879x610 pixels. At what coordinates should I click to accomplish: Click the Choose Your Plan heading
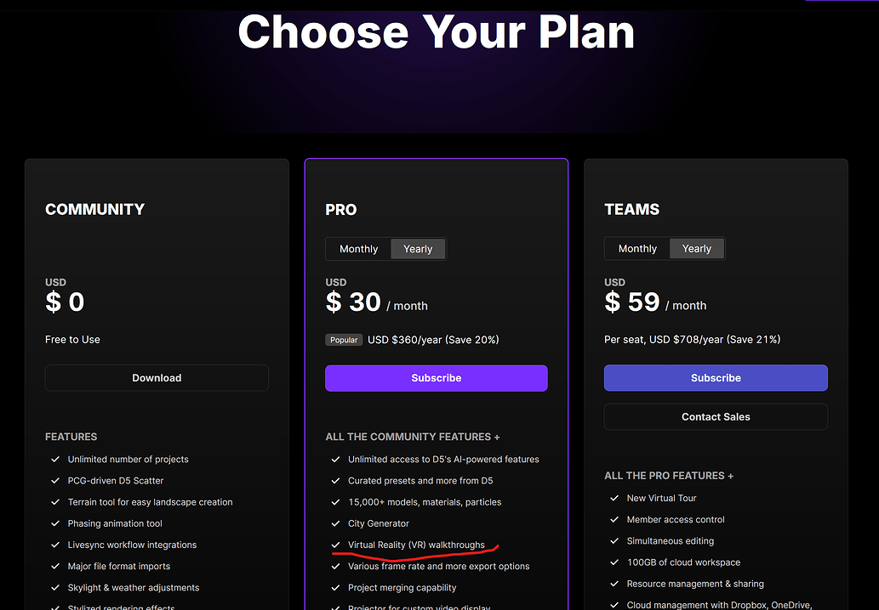coord(436,31)
